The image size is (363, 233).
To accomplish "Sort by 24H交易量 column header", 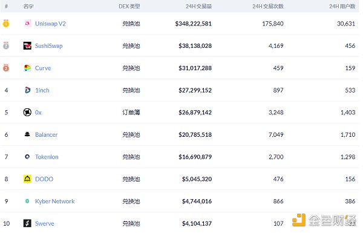I will (x=198, y=6).
